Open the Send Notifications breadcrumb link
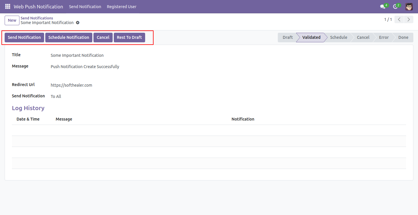Screen dimensions: 418x215 point(37,18)
